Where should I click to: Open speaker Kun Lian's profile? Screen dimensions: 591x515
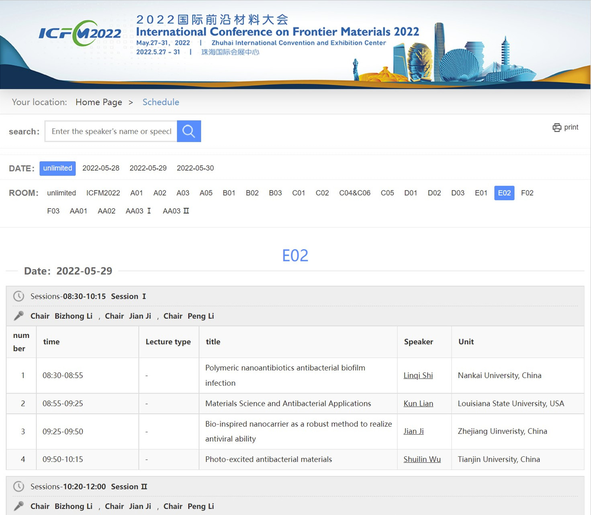[x=418, y=403]
